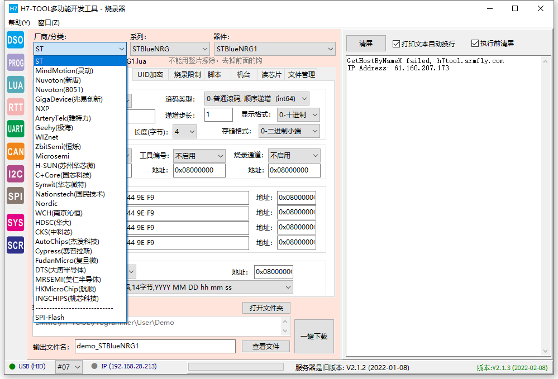Open the #07 device selector dropdown
The image size is (558, 379).
click(69, 367)
